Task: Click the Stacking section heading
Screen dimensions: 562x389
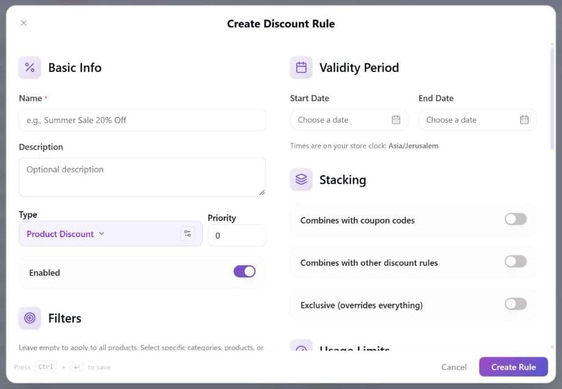Action: tap(343, 180)
